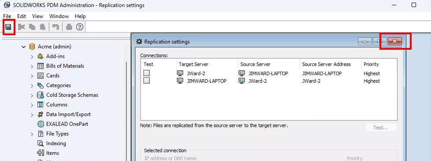Expand the Bills of Materials node
This screenshot has height=161, width=431.
[x=32, y=66]
